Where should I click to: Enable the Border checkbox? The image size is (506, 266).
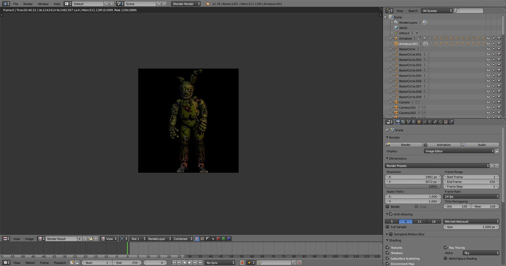click(387, 207)
